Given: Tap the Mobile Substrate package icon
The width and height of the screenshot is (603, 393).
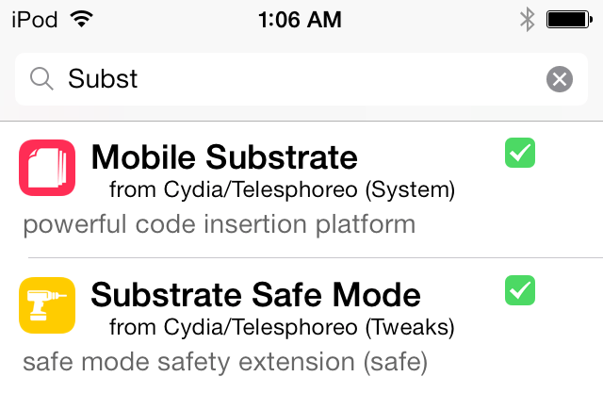Looking at the screenshot, I should coord(46,167).
